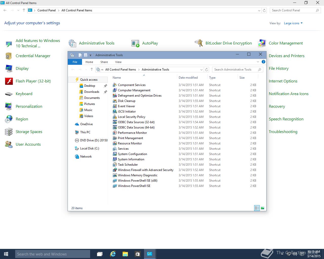
Task: Expand the ribbon with the chevron arrow
Action: (x=258, y=62)
